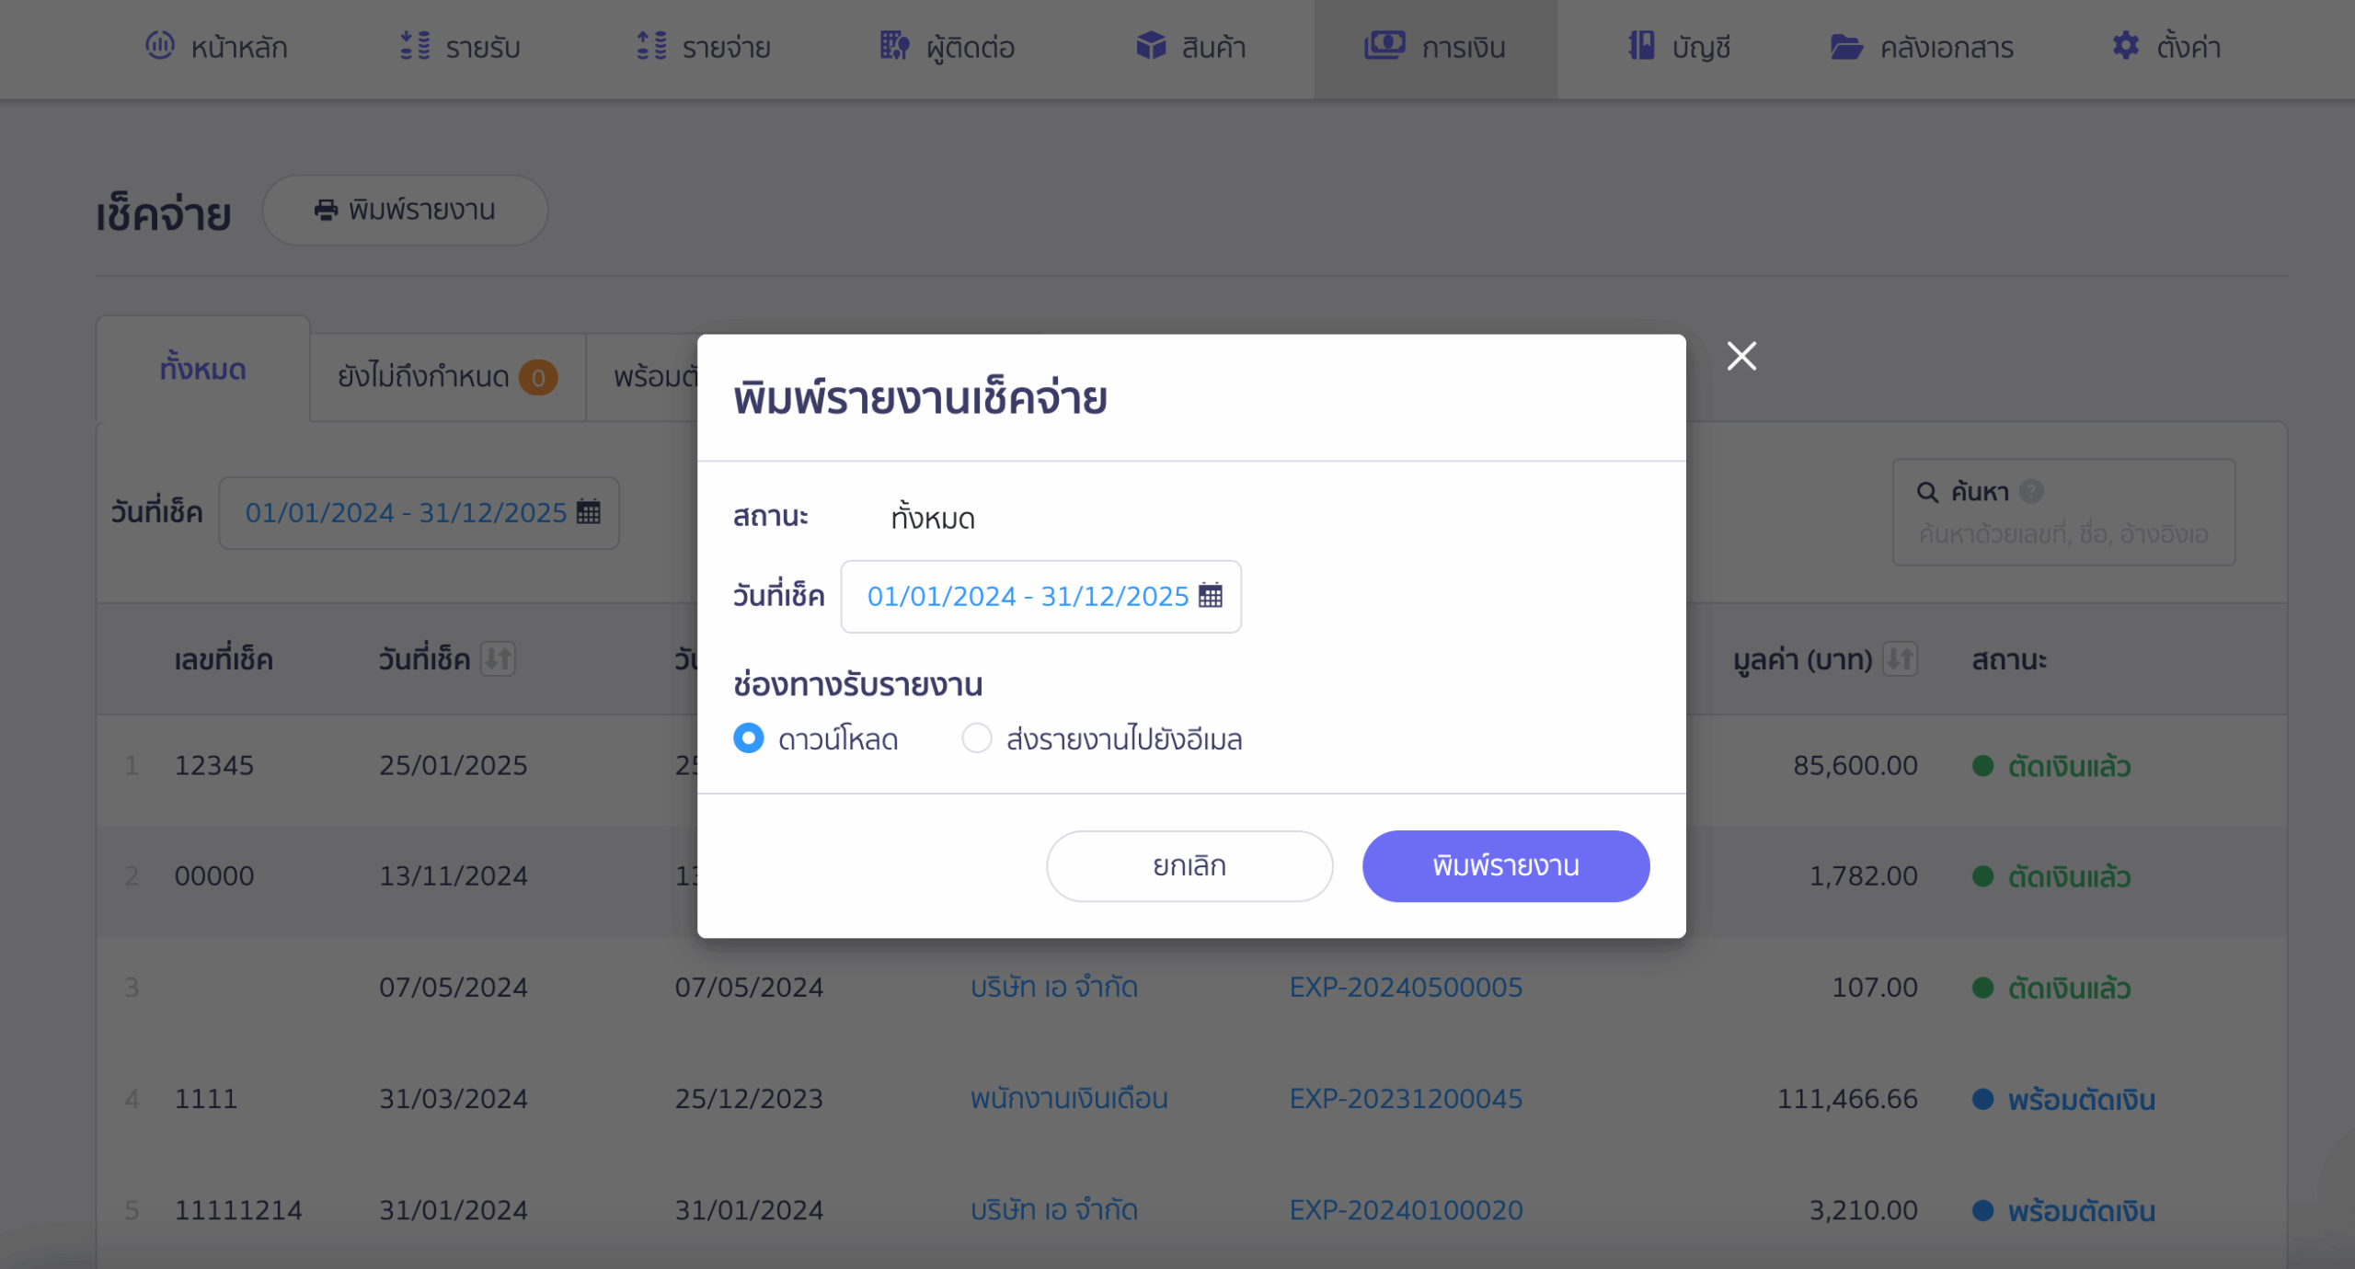The image size is (2355, 1269).
Task: Click the box icon beside สินค้า
Action: click(1151, 45)
